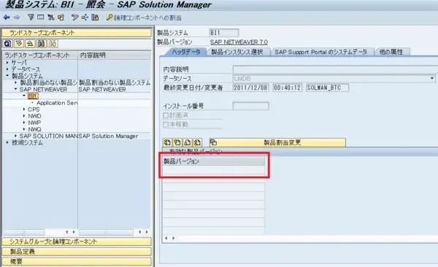
Task: Click the toolbar icon just left of the pencil
Action: (x=61, y=18)
